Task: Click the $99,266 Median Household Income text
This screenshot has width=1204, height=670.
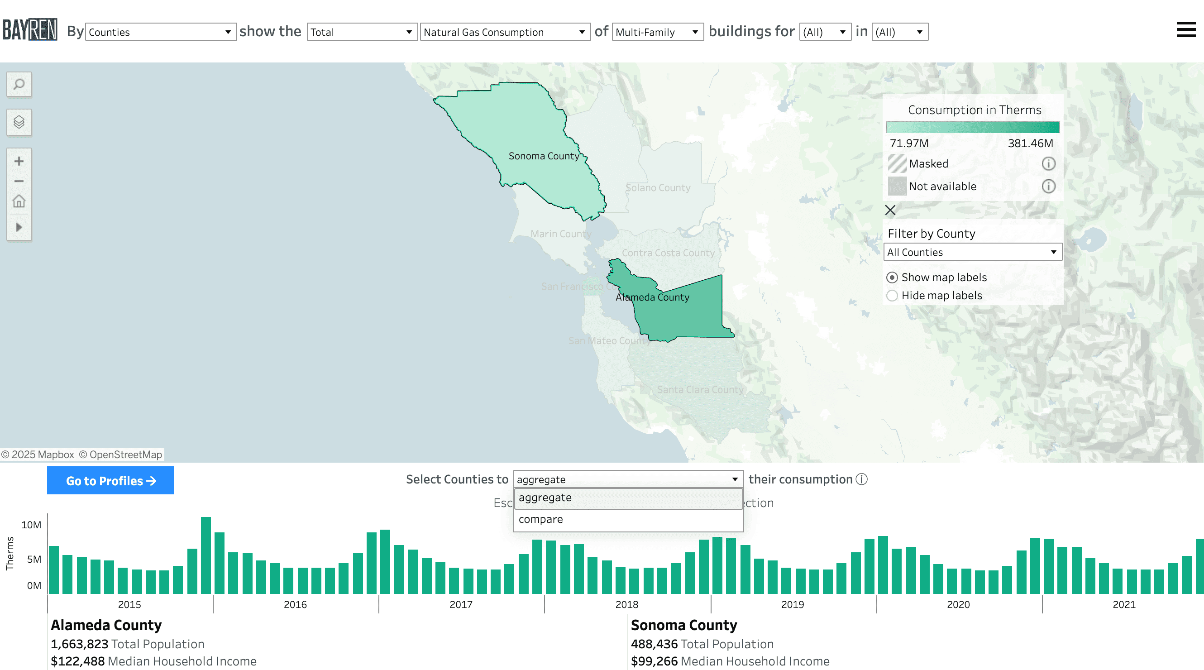Action: click(x=730, y=661)
